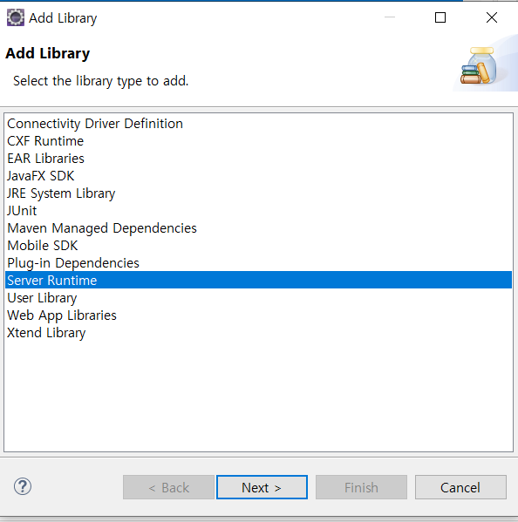Close the Add Library dialog
Screen dimensions: 518x522
tap(492, 17)
